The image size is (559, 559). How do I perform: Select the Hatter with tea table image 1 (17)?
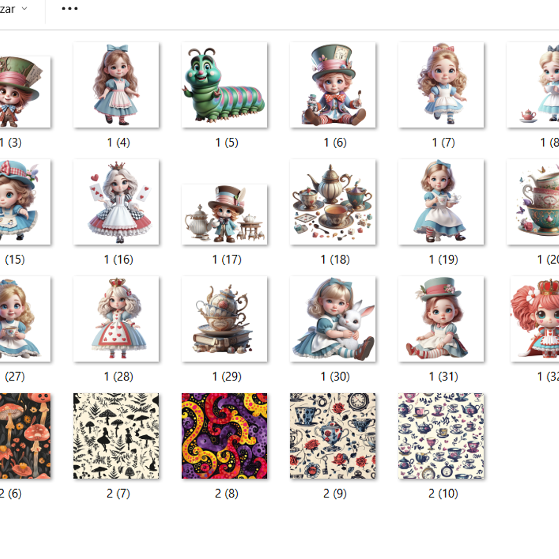(224, 214)
